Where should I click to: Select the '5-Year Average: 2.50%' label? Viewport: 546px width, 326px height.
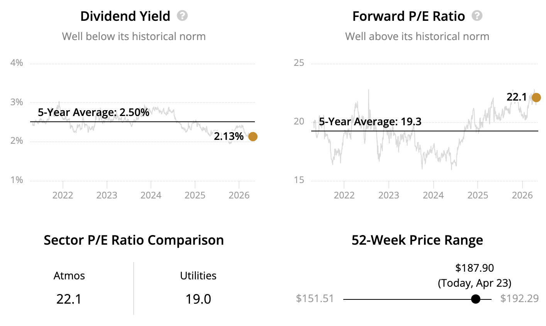[93, 113]
